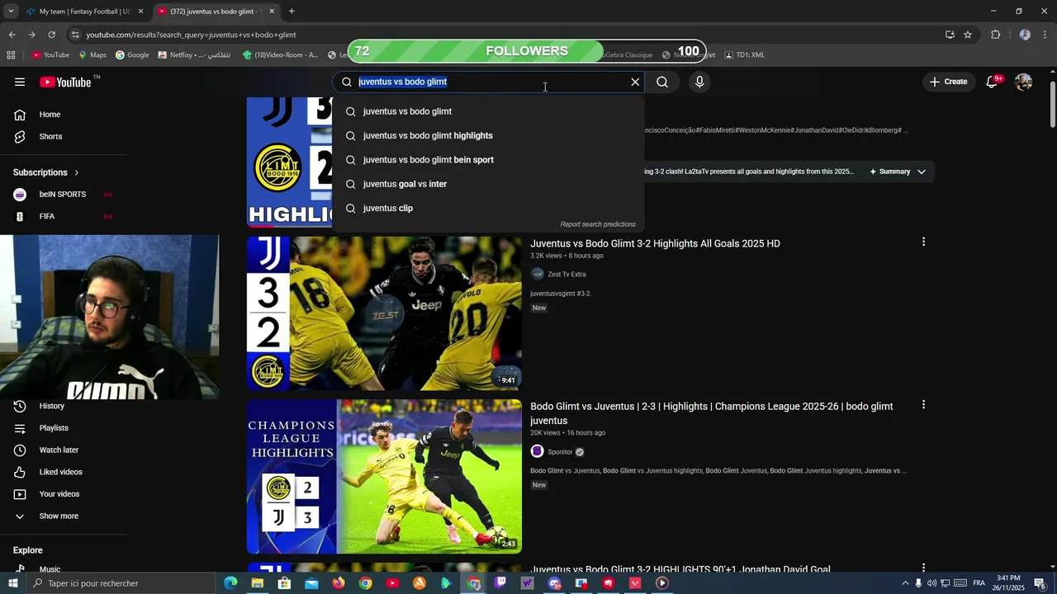
Task: Open the Maps bookmark
Action: tap(92, 55)
